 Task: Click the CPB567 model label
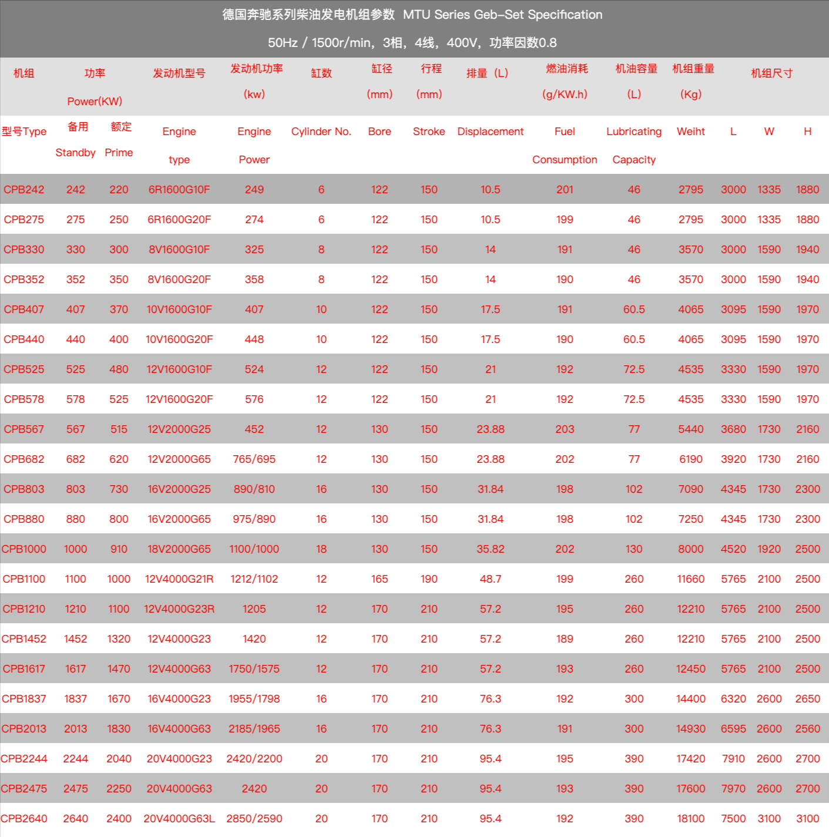[x=24, y=429]
